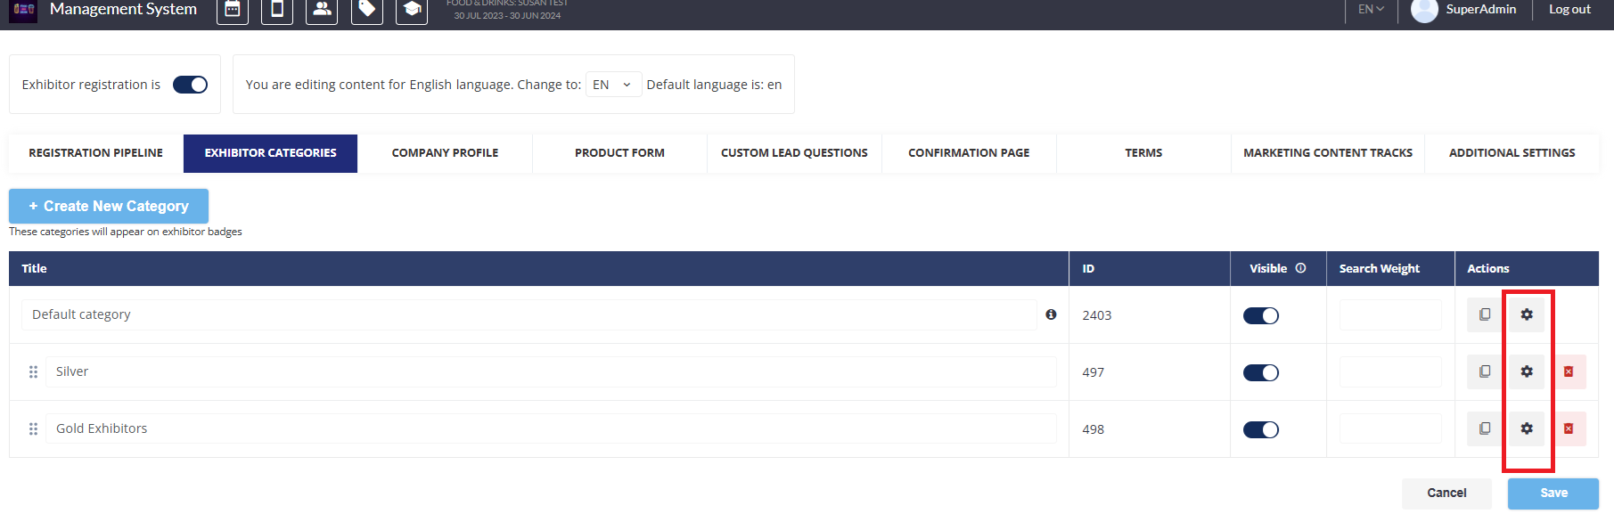Click the graduation cap icon
1614x522 pixels.
tap(412, 10)
